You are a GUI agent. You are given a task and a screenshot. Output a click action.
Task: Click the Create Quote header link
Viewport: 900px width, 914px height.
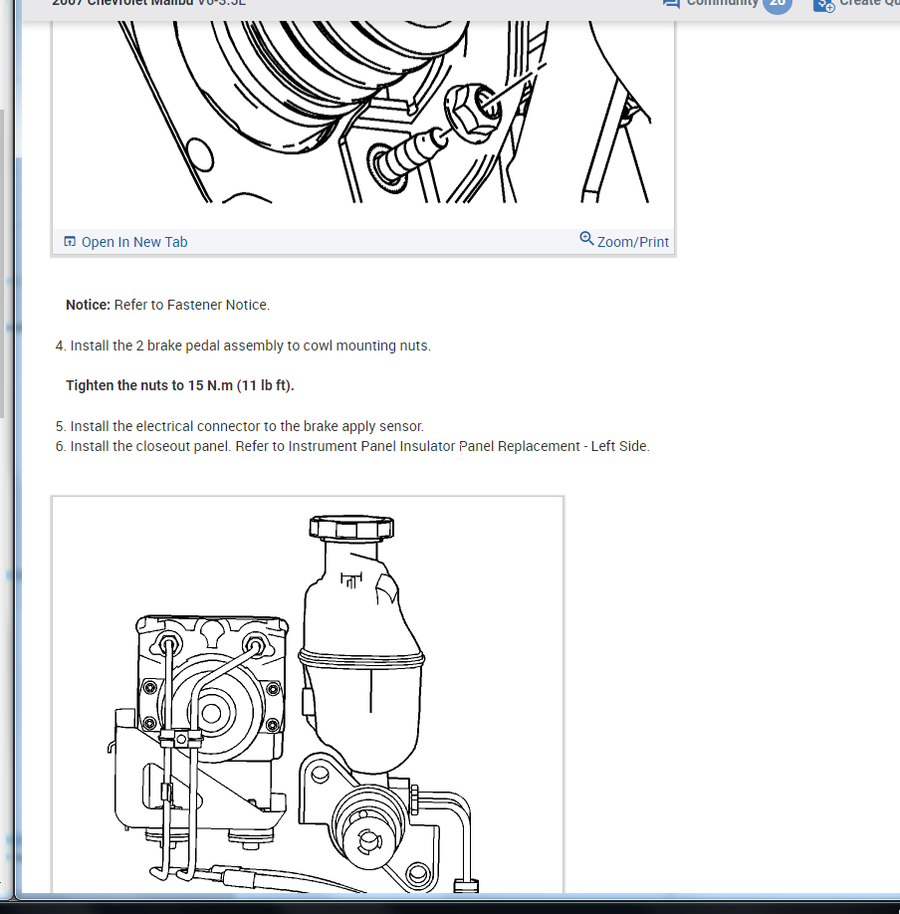[869, 3]
